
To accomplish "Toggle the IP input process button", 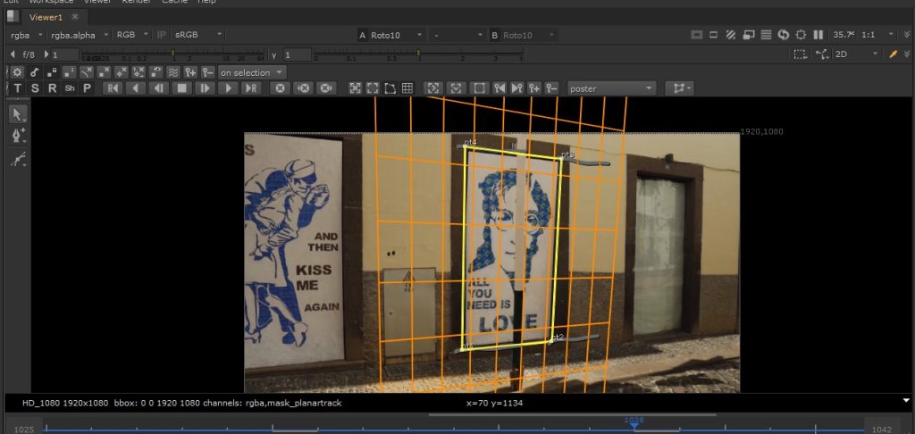I will [x=162, y=35].
